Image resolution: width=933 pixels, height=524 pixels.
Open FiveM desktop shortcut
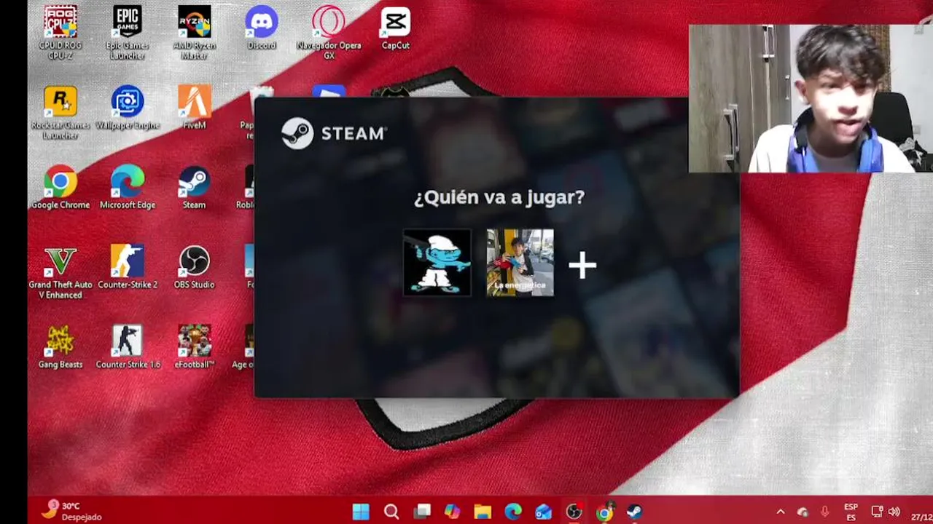coord(194,108)
